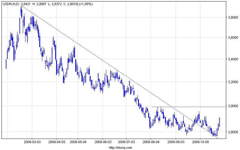This screenshot has width=240, height=150.
Task: Select the 2009-07-03 date label
Action: [x=126, y=142]
